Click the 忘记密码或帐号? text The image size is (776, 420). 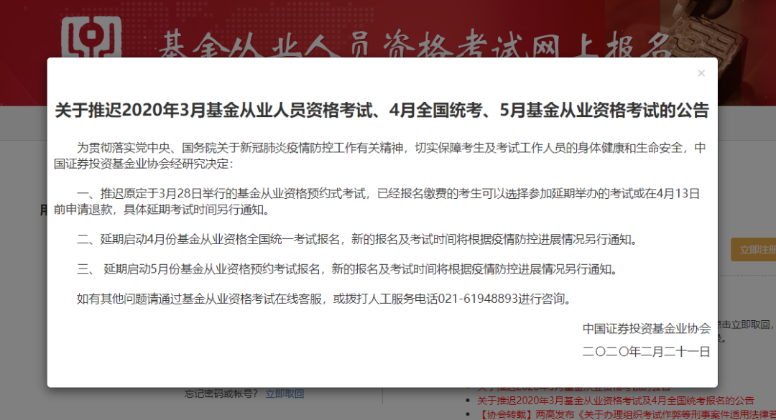click(222, 393)
